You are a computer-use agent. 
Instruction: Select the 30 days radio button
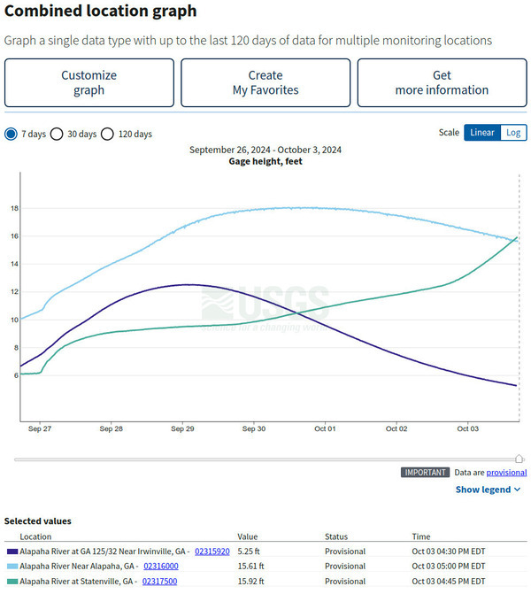[x=57, y=134]
